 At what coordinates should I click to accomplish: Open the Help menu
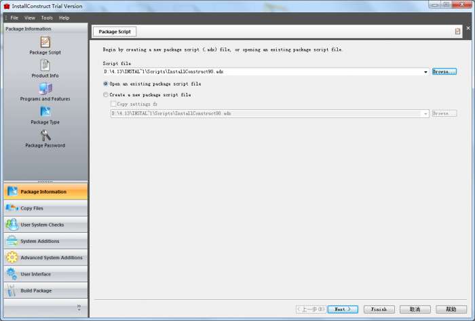coord(64,18)
